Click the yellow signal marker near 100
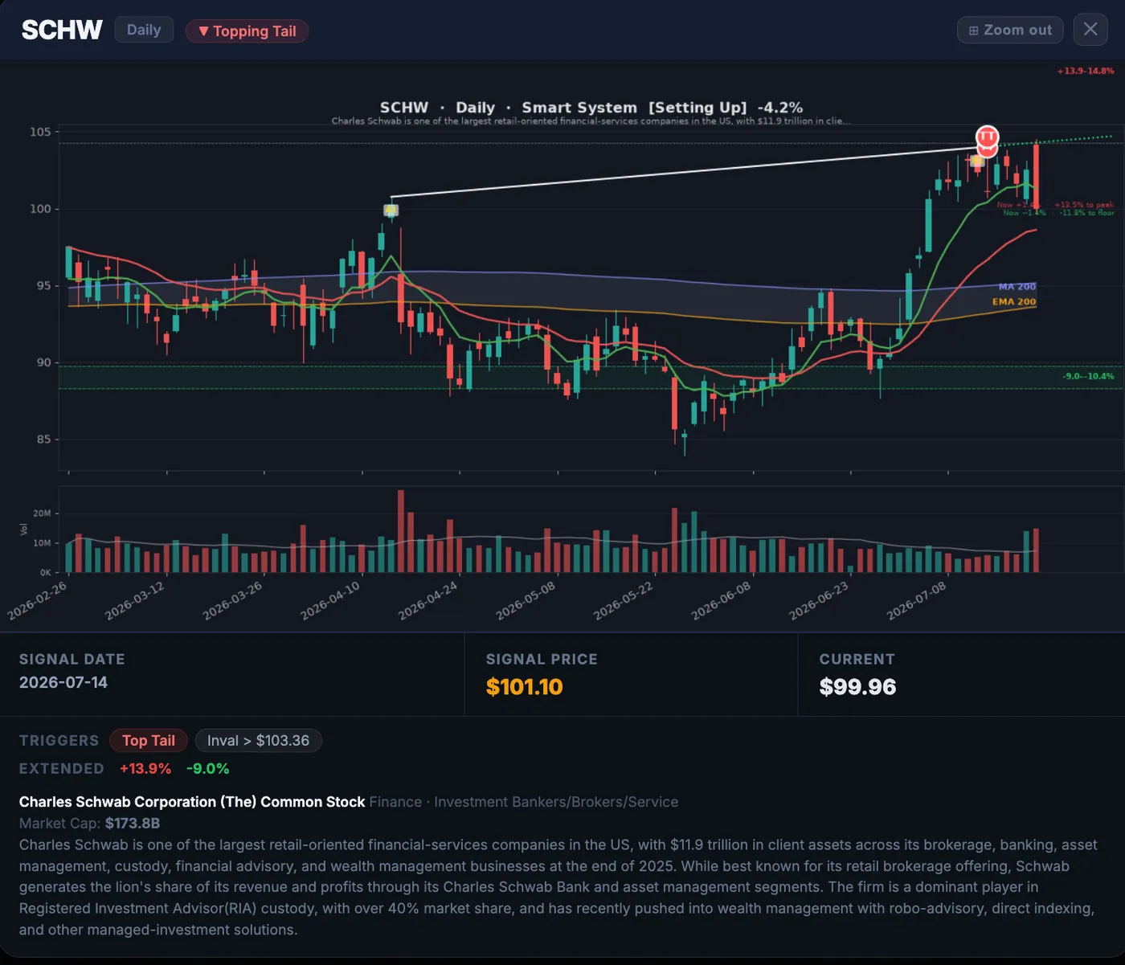This screenshot has width=1125, height=965. click(x=391, y=211)
